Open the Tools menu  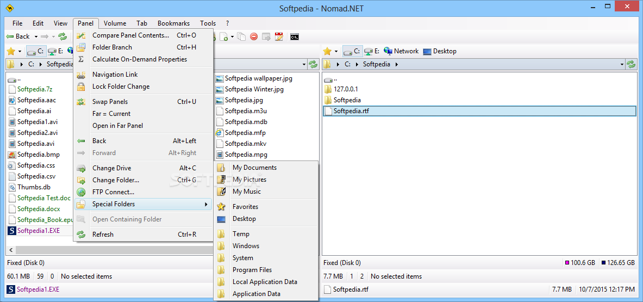pyautogui.click(x=208, y=23)
